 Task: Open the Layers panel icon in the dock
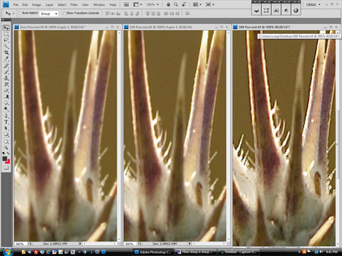(257, 10)
